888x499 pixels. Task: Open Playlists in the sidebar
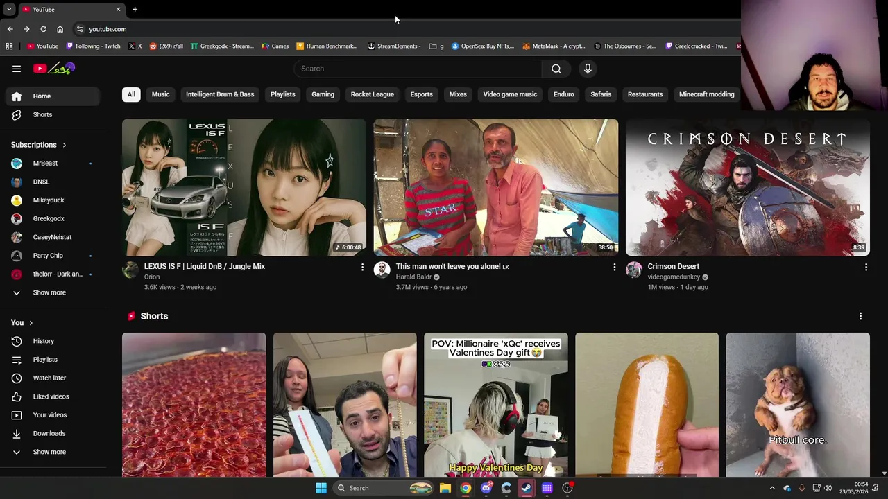[53, 360]
